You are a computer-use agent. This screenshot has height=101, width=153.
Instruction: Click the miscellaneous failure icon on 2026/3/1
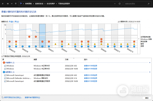click(x=49, y=42)
